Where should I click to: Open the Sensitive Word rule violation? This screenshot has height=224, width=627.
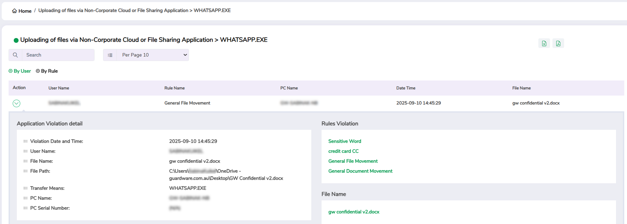[x=345, y=141]
